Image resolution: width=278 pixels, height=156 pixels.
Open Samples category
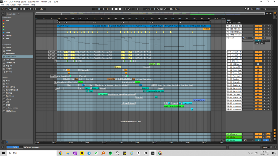(x=9, y=69)
